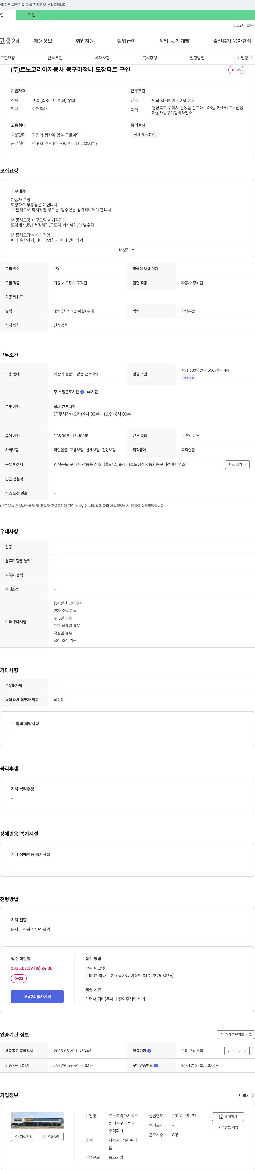This screenshot has height=1170, width=255.
Task: Click 자동차 정비원 related job cell
Action: (192, 282)
